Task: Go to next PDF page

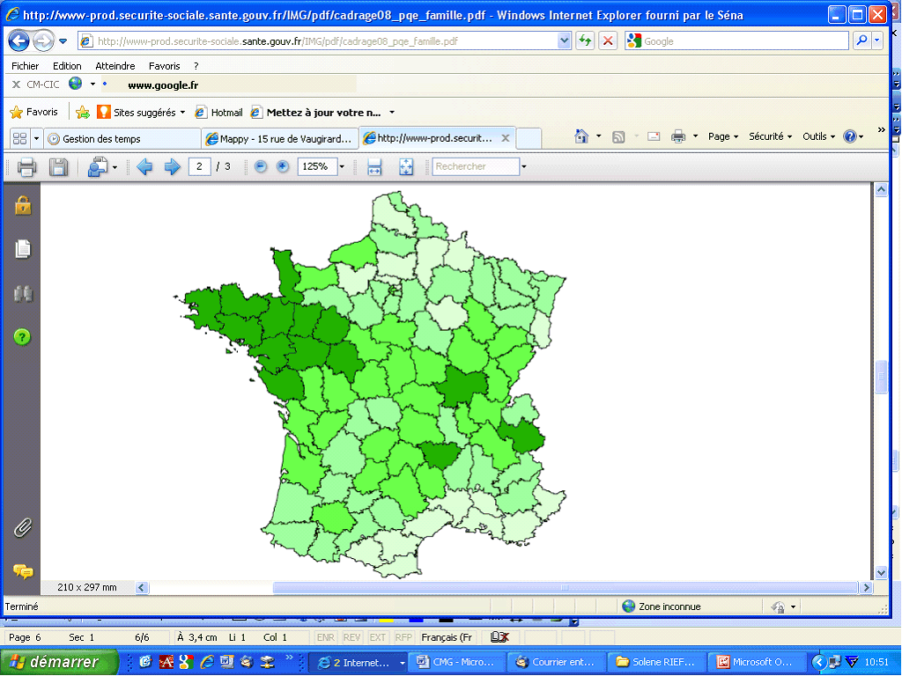Action: (x=172, y=166)
